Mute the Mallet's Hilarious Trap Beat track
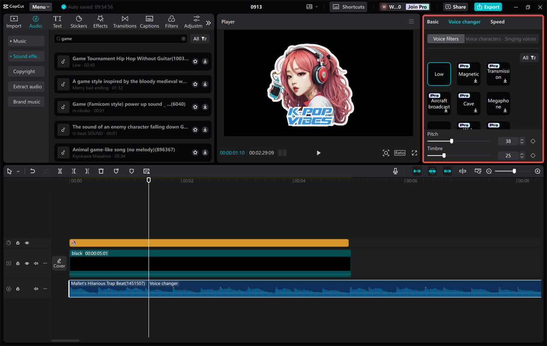The height and width of the screenshot is (346, 547). pyautogui.click(x=36, y=288)
